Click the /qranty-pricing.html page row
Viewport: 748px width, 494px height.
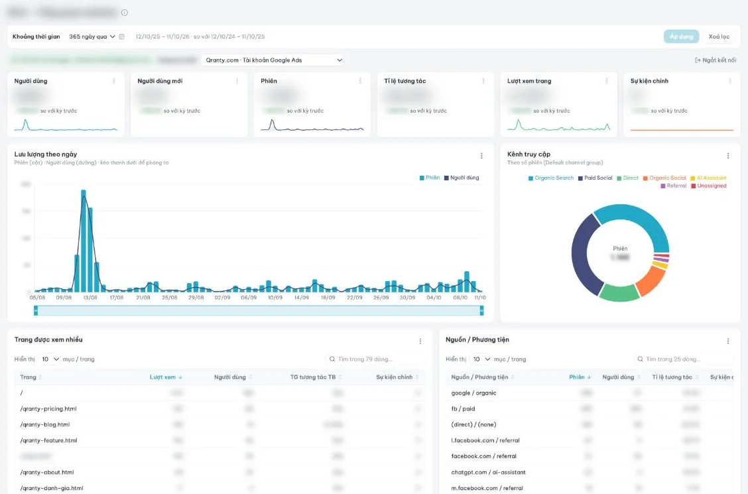219,408
